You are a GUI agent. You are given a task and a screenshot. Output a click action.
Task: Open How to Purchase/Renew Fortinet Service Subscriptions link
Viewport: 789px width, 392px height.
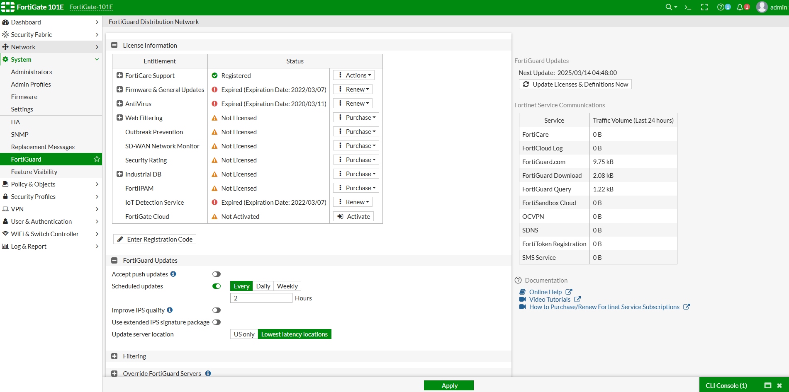604,307
